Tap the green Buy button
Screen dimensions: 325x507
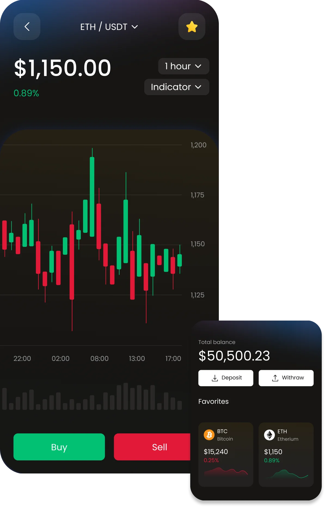click(59, 447)
